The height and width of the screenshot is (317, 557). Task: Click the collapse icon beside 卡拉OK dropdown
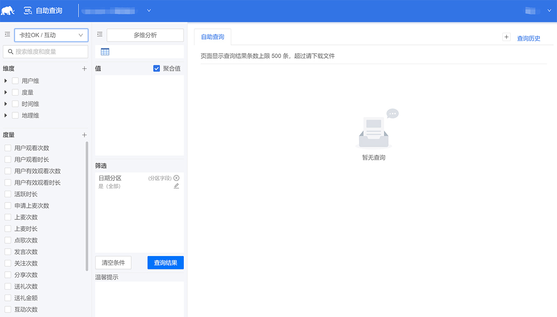(7, 35)
